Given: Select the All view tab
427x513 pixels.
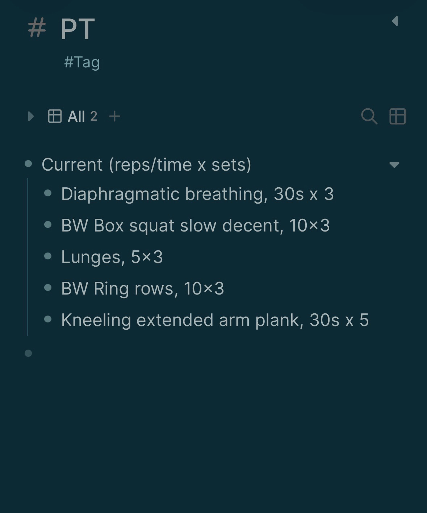Looking at the screenshot, I should click(76, 117).
